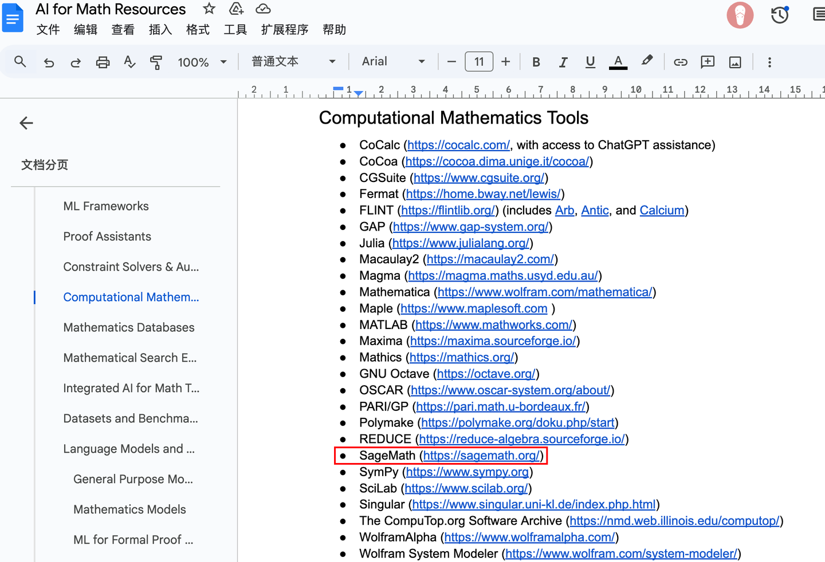Screen dimensions: 825x562
Task: Select Proof Assistants in the document outline
Action: click(x=107, y=236)
